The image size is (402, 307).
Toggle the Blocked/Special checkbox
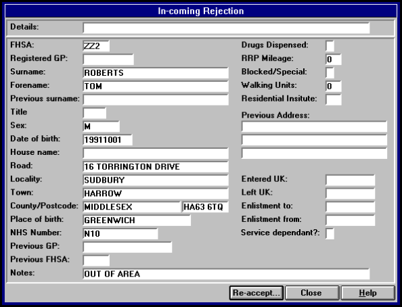tap(330, 72)
